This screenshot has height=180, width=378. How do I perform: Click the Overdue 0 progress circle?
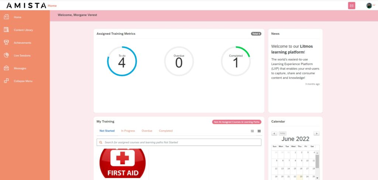pyautogui.click(x=179, y=61)
